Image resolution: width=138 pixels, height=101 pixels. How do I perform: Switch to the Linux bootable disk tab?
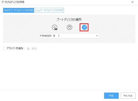coord(49,10)
